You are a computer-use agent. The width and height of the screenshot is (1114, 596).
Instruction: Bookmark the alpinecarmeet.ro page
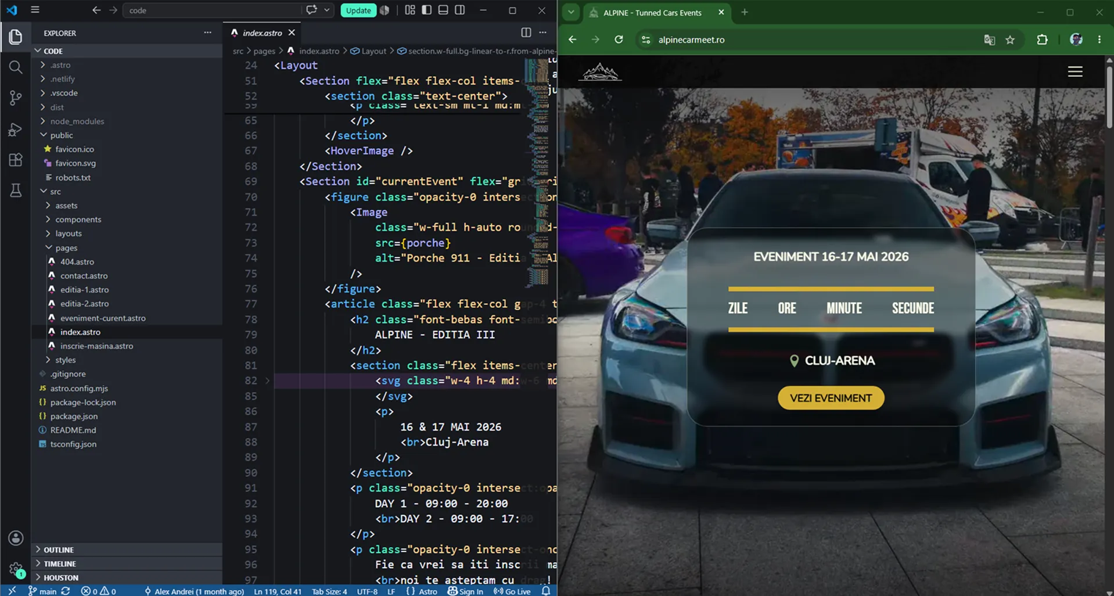1011,40
